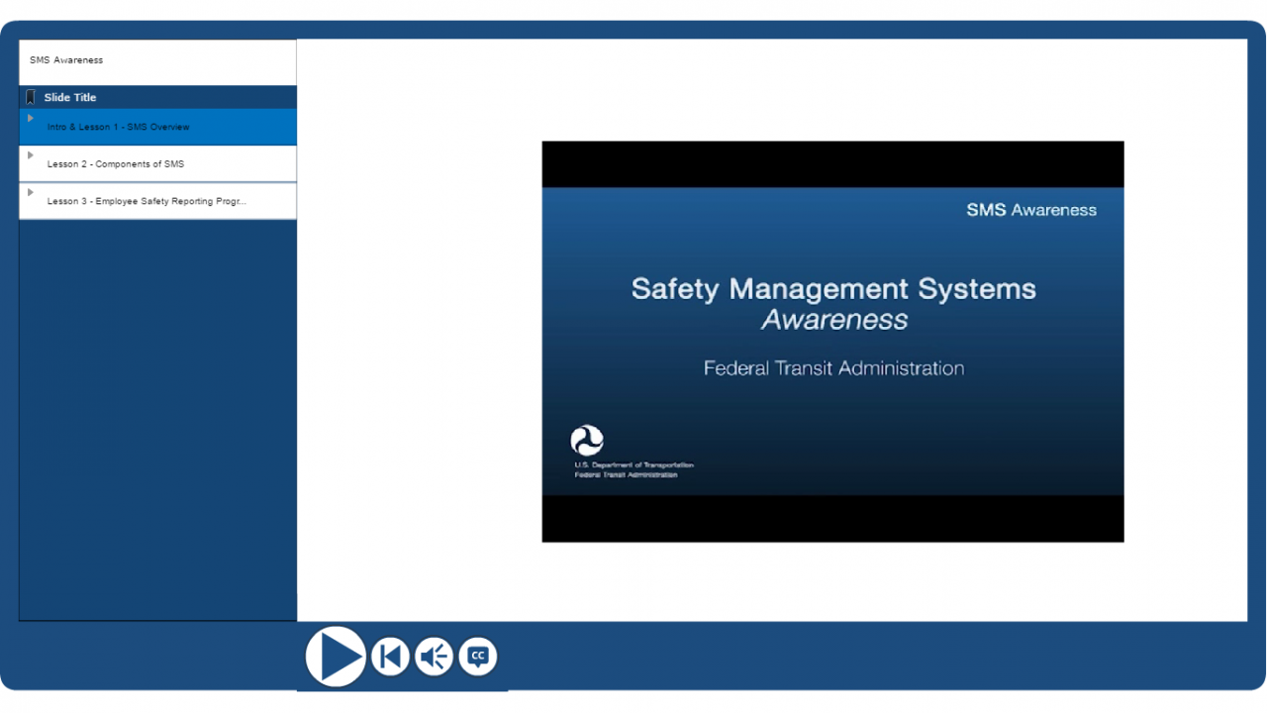Screen dimensions: 1267x713
Task: Select Intro & Lesson 1 - SMS Overview
Action: [x=157, y=127]
